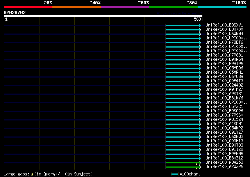250x177 pixels.
Task: Click the cyan 100char scale bar
Action: click(x=175, y=174)
